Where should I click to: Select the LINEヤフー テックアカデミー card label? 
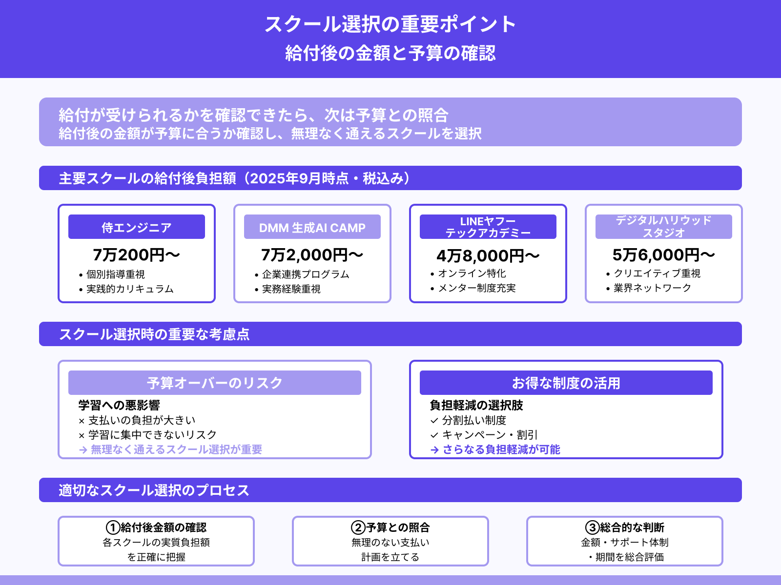click(488, 227)
